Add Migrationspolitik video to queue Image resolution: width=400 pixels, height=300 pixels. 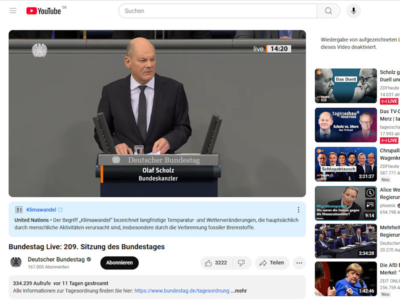point(370,204)
